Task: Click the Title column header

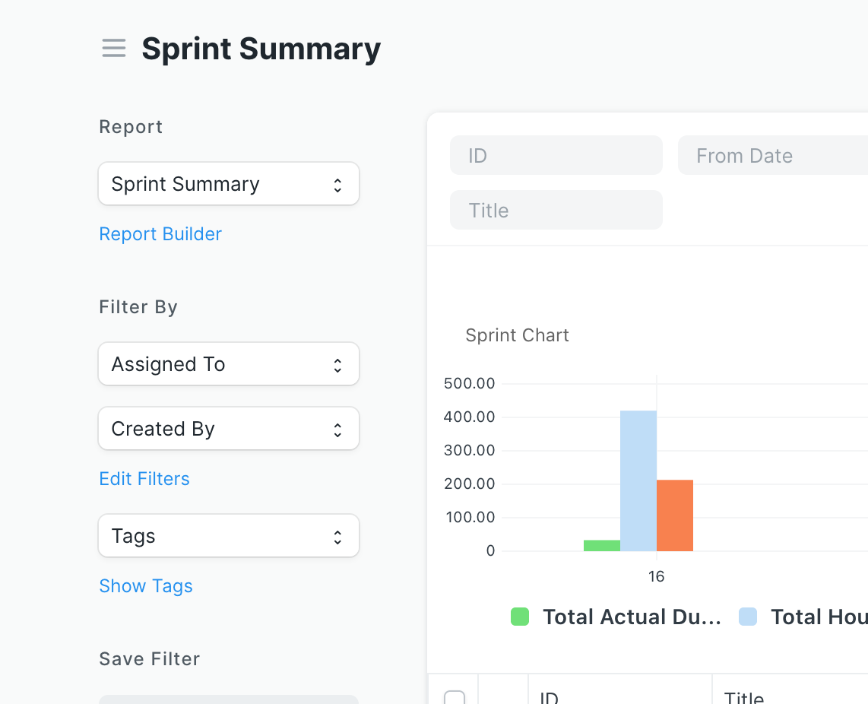Action: click(x=745, y=696)
